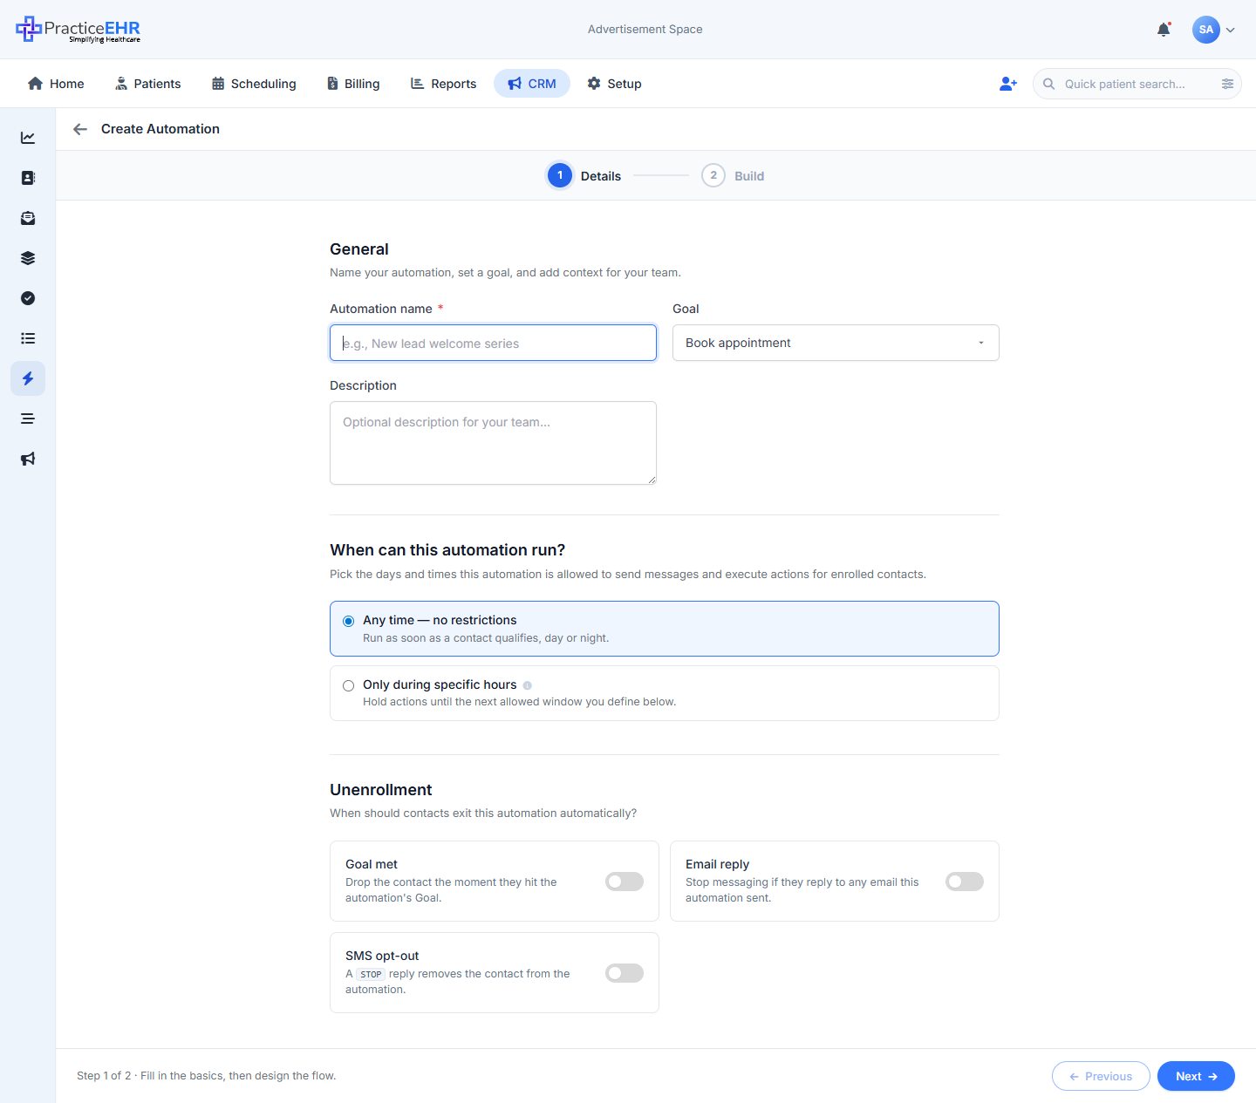Open the sidebar analytics chart icon

(28, 138)
